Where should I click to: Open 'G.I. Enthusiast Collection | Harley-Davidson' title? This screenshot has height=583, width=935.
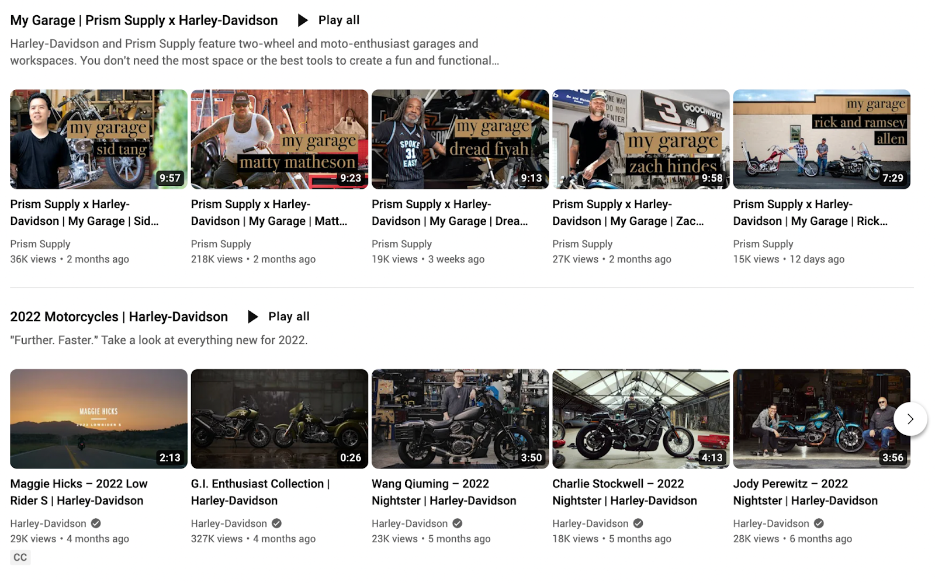pyautogui.click(x=261, y=492)
